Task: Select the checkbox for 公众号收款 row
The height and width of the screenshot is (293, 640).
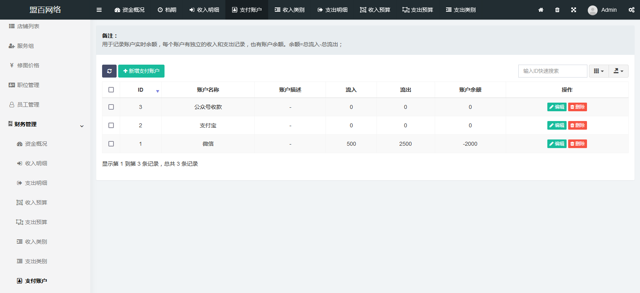Action: 111,107
